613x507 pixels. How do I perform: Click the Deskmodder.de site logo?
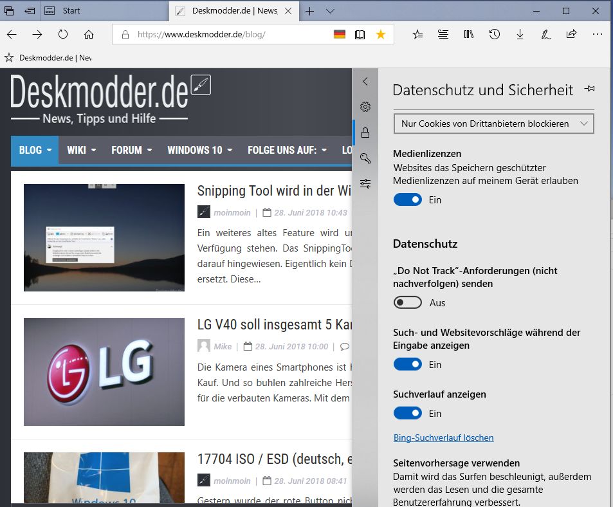(x=111, y=98)
